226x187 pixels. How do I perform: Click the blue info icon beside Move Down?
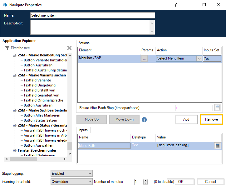[x=144, y=119]
